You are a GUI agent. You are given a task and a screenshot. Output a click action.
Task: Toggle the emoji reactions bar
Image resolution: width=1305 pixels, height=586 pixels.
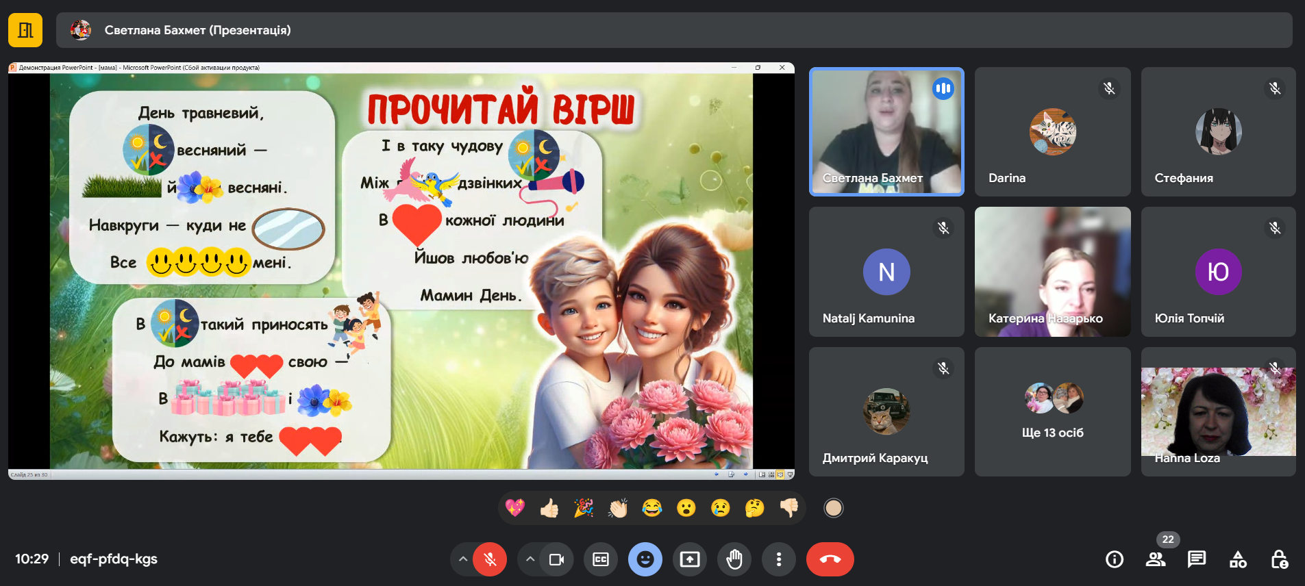(645, 559)
